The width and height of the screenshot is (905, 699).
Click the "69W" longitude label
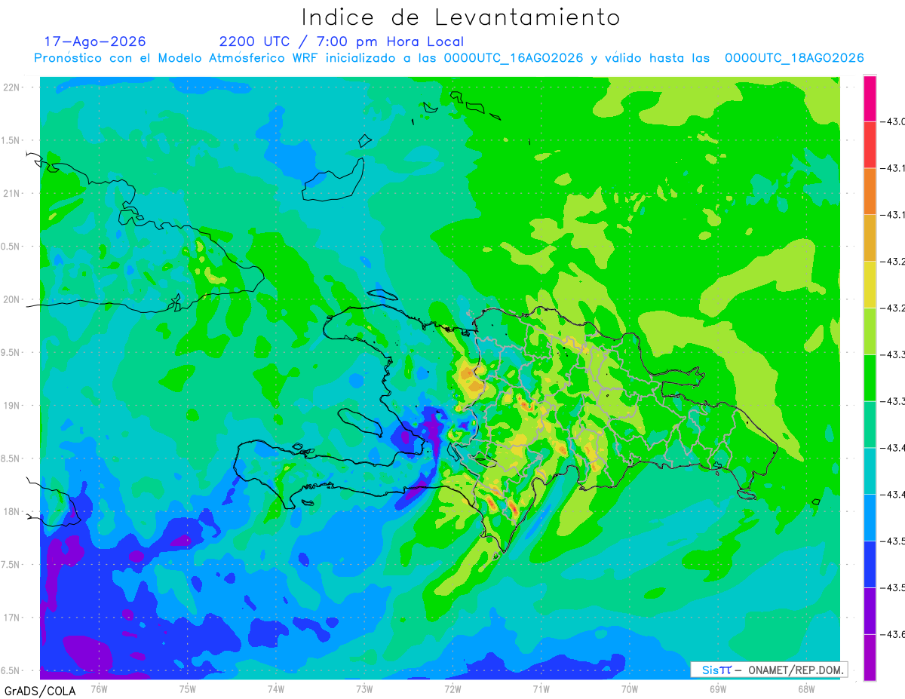point(718,688)
